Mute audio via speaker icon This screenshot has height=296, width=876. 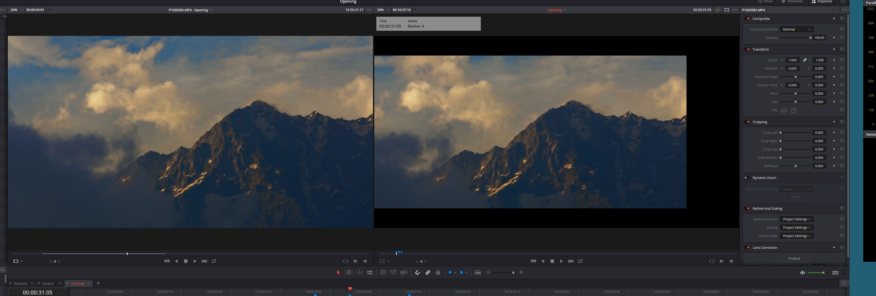point(803,273)
